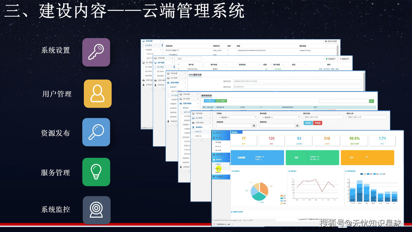The height and width of the screenshot is (232, 412).
Task: Click the blue 查询 button
Action: [x=308, y=123]
